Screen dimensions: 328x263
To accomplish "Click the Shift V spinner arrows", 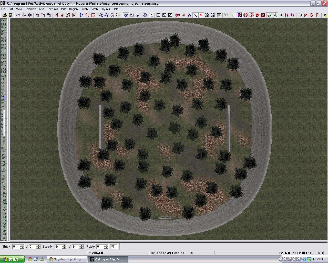I will [38, 247].
